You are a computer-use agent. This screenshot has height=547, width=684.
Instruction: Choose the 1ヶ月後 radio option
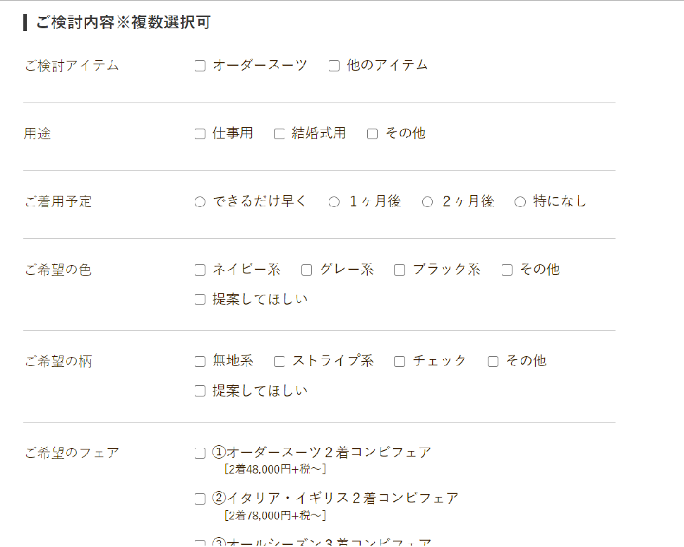click(334, 202)
